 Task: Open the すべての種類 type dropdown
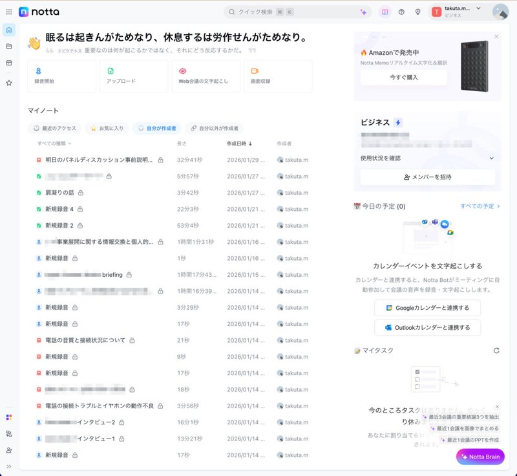pos(54,144)
